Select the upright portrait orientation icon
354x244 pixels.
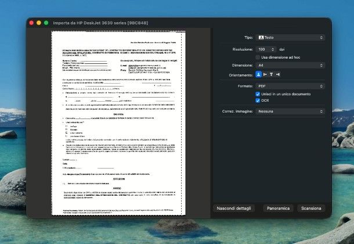pos(259,74)
